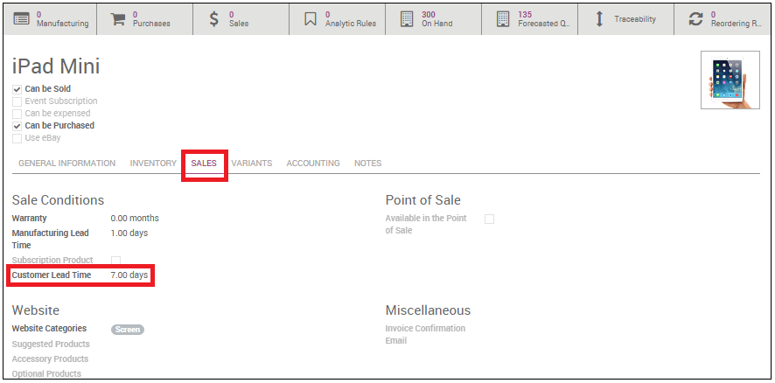Viewport: 775px width, 383px height.
Task: Open the Reordering Rules stat button
Action: coord(723,20)
